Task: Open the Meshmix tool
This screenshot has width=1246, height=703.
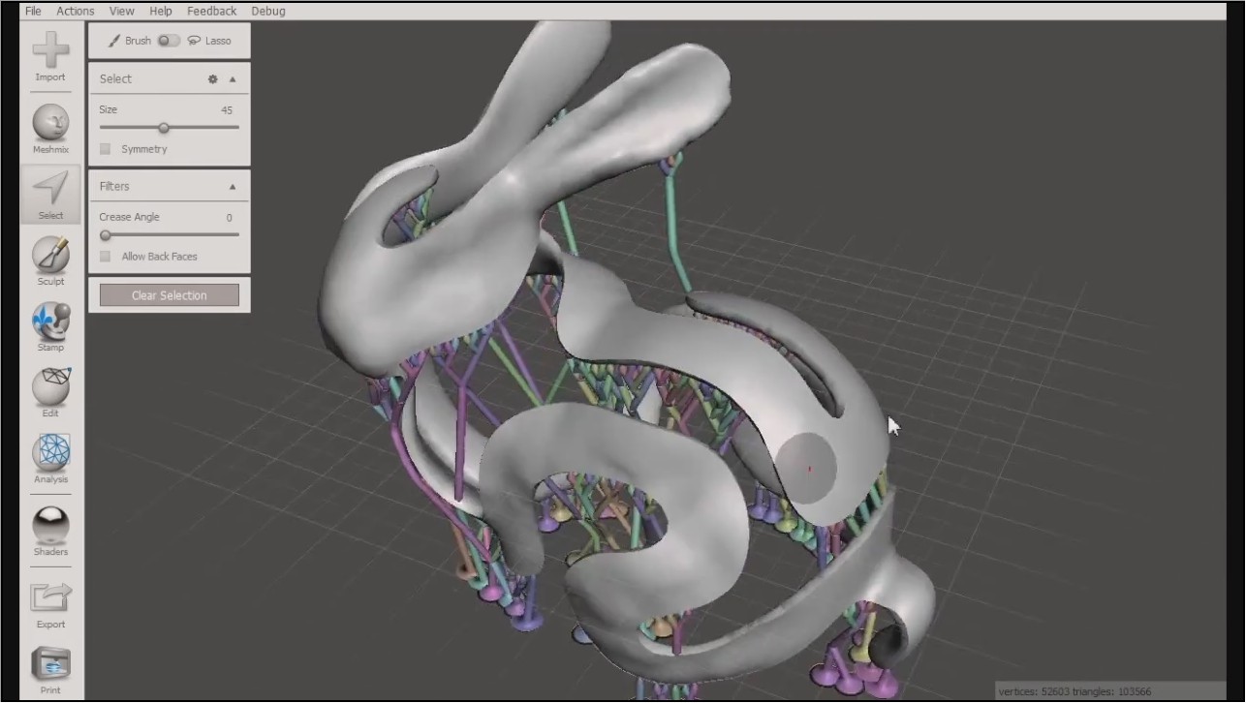Action: coord(50,129)
